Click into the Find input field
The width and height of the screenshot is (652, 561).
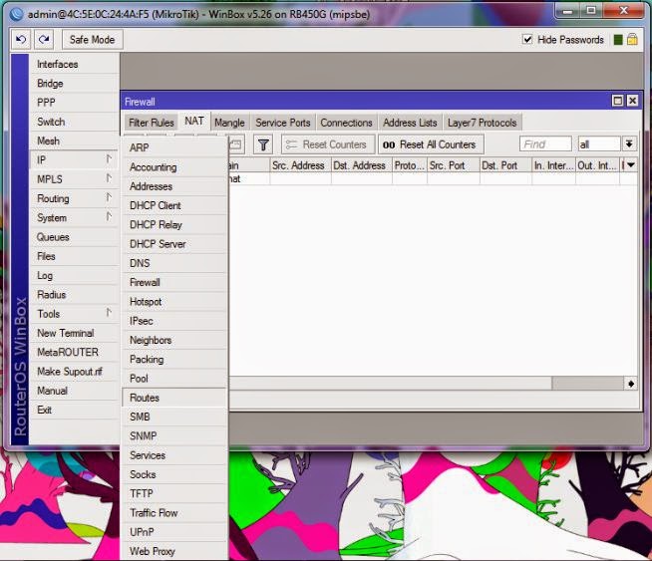click(545, 144)
